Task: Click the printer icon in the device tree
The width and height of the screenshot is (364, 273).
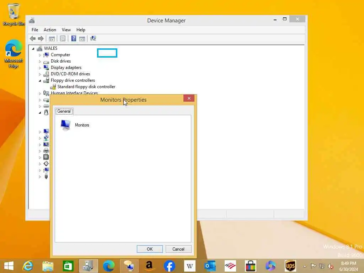Action: point(46,151)
